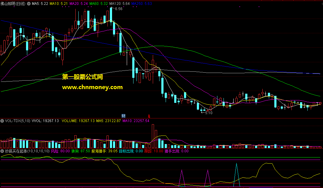Click the MA20: 5.24 label
Viewport: 323px width, 188px height.
pos(79,4)
